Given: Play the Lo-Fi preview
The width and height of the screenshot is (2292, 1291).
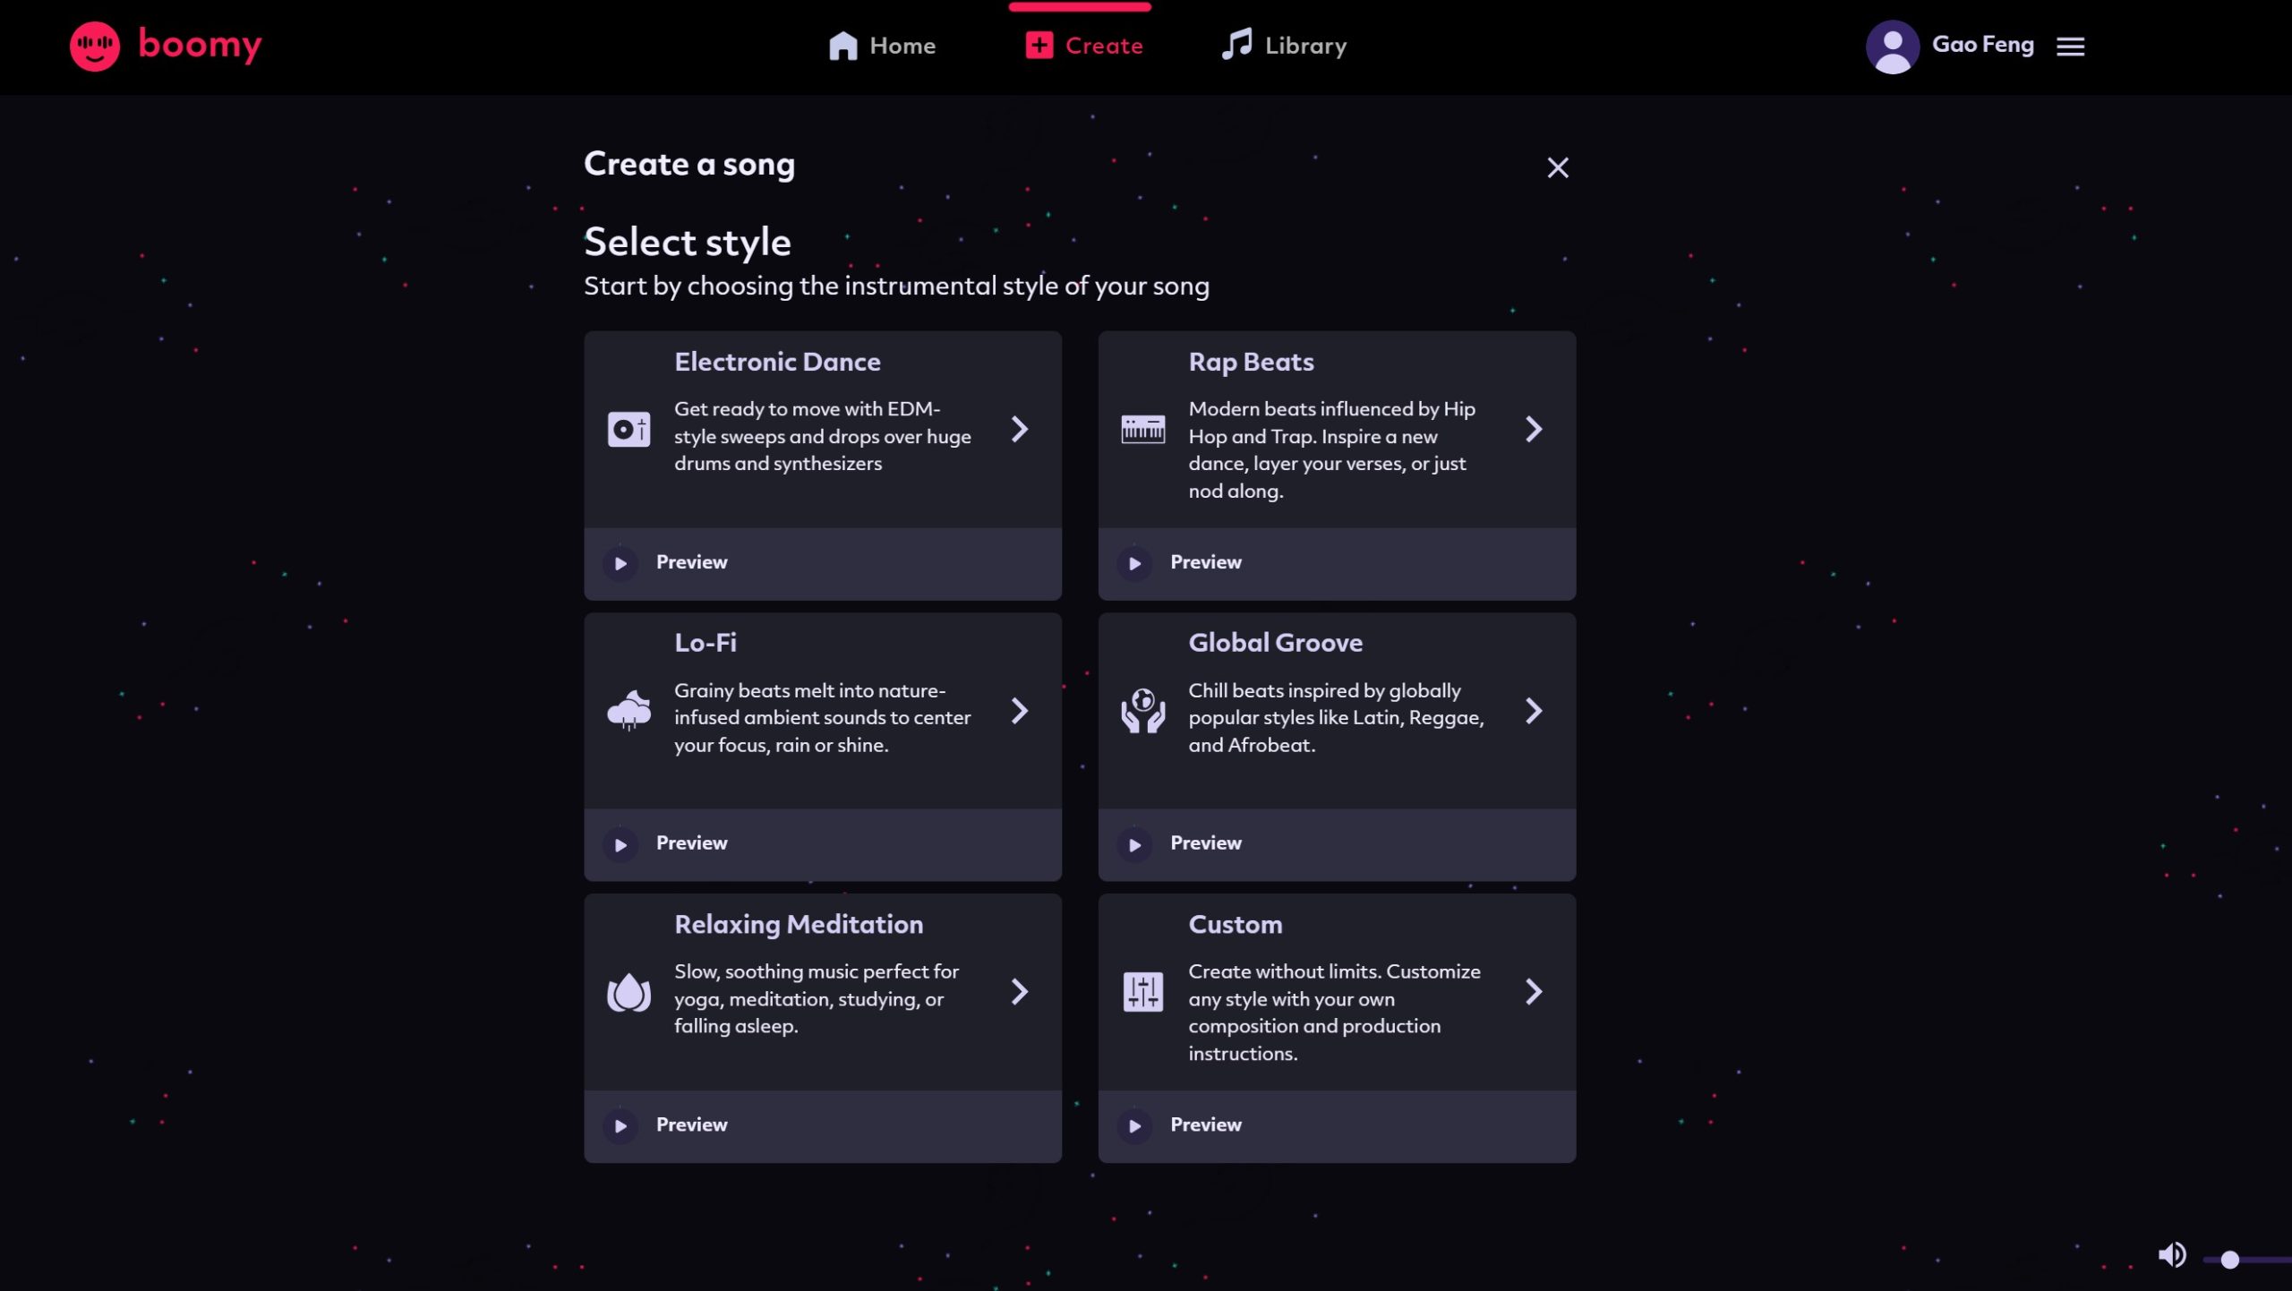Looking at the screenshot, I should [x=620, y=844].
